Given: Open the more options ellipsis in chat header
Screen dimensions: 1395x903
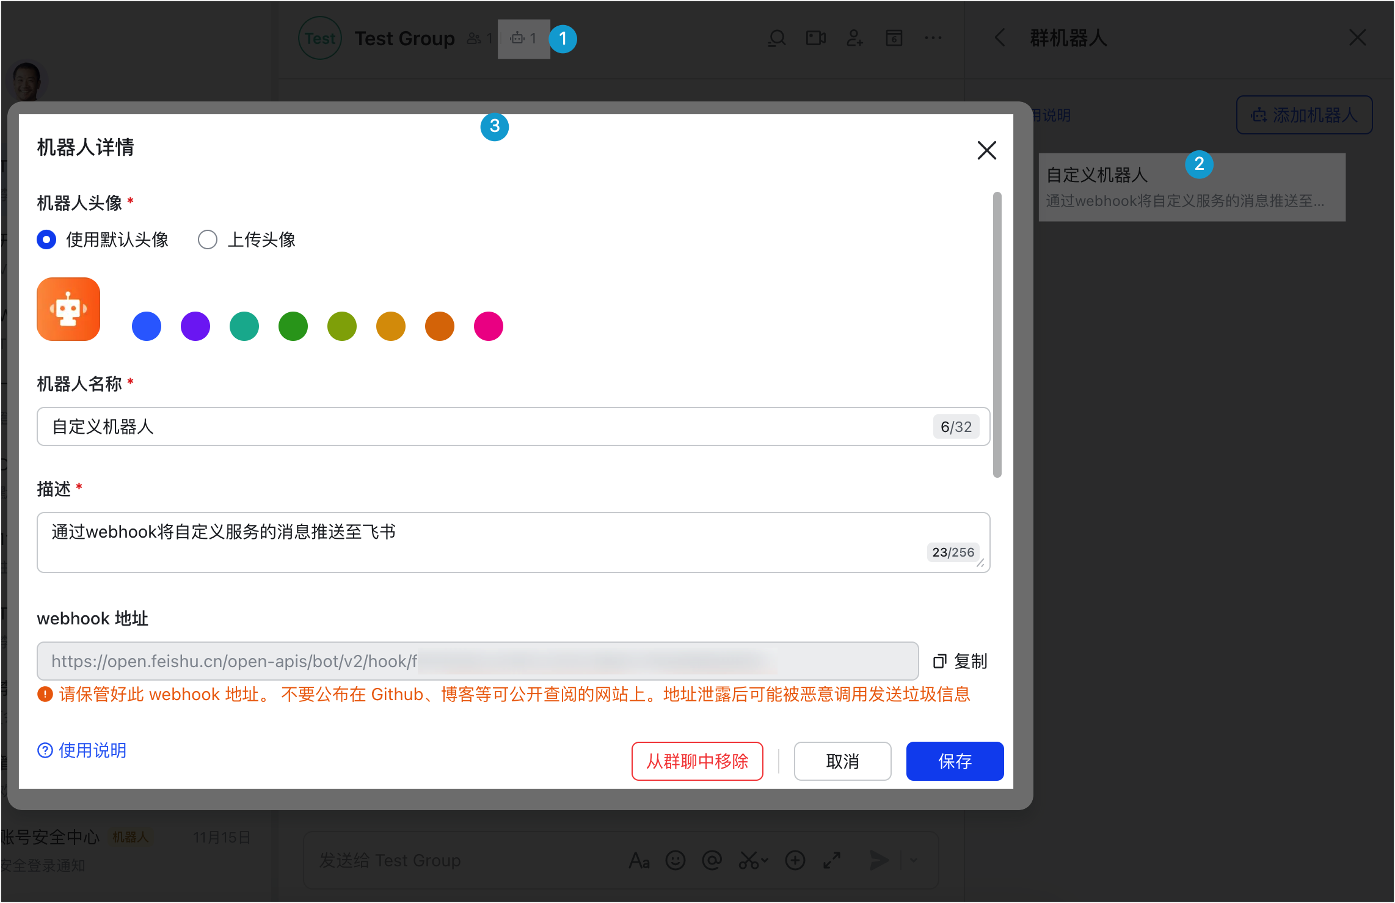Looking at the screenshot, I should coord(933,38).
